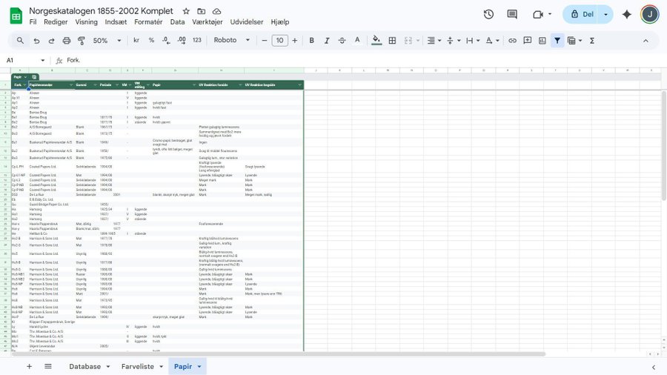Open the Formatér menu
This screenshot has width=667, height=375.
(148, 22)
